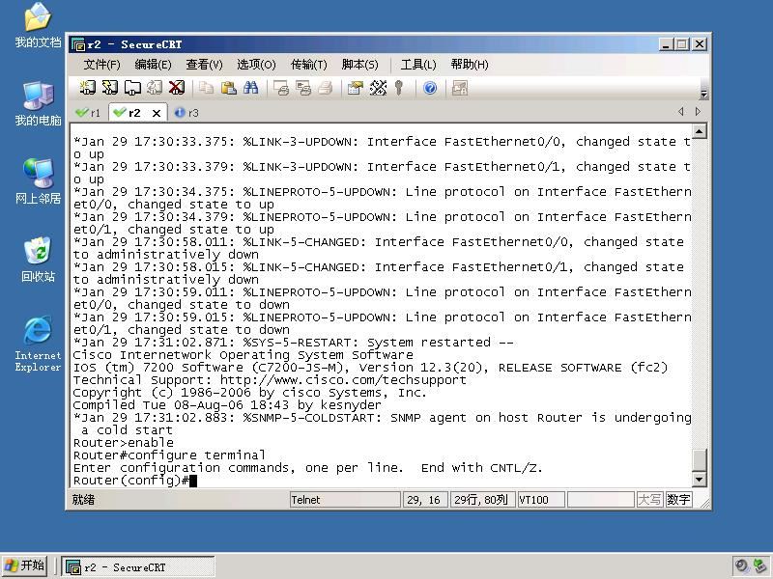Image resolution: width=773 pixels, height=579 pixels.
Task: Click the Print Selection icon
Action: point(303,88)
